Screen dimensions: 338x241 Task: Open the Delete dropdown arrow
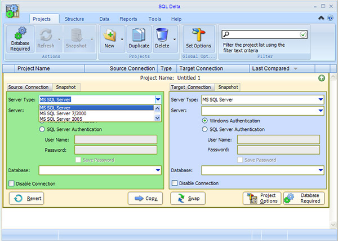click(x=175, y=40)
